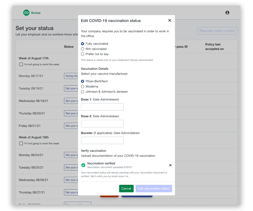Click 'Monday 08/17/21' row label
Image resolution: width=253 pixels, height=211 pixels.
coord(31,76)
